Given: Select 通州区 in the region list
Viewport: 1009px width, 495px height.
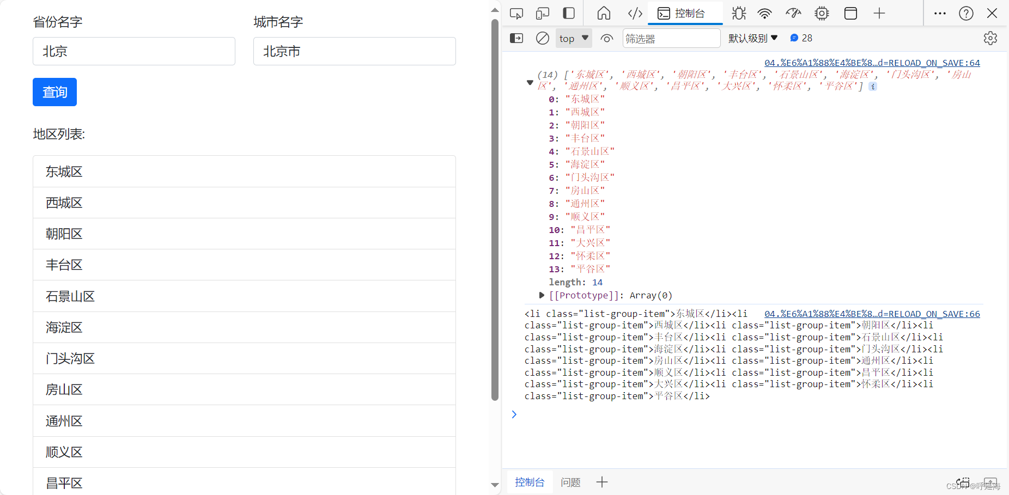Looking at the screenshot, I should (x=244, y=421).
